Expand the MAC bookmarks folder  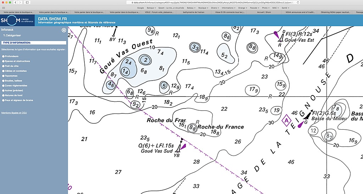[x=275, y=8]
